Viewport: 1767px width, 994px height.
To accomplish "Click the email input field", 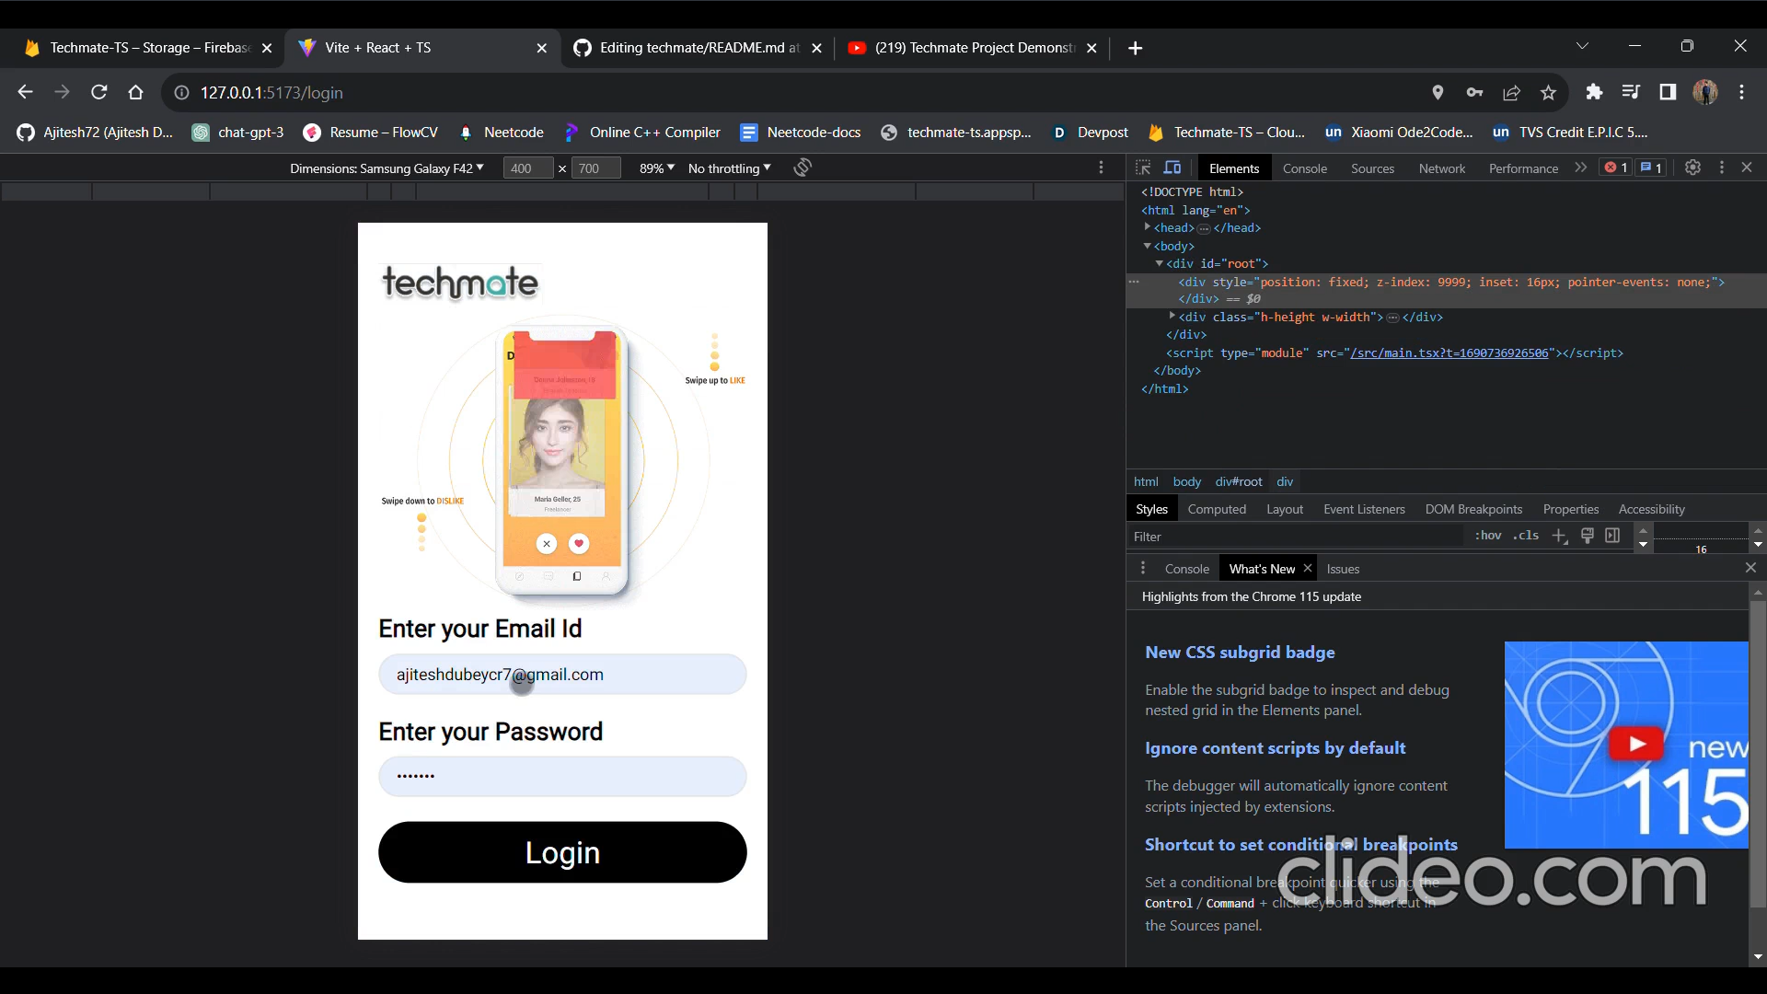I will pos(562,675).
